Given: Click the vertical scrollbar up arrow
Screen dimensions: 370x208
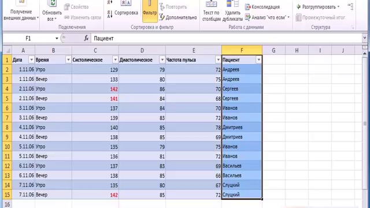Looking at the screenshot, I should click(x=365, y=53).
